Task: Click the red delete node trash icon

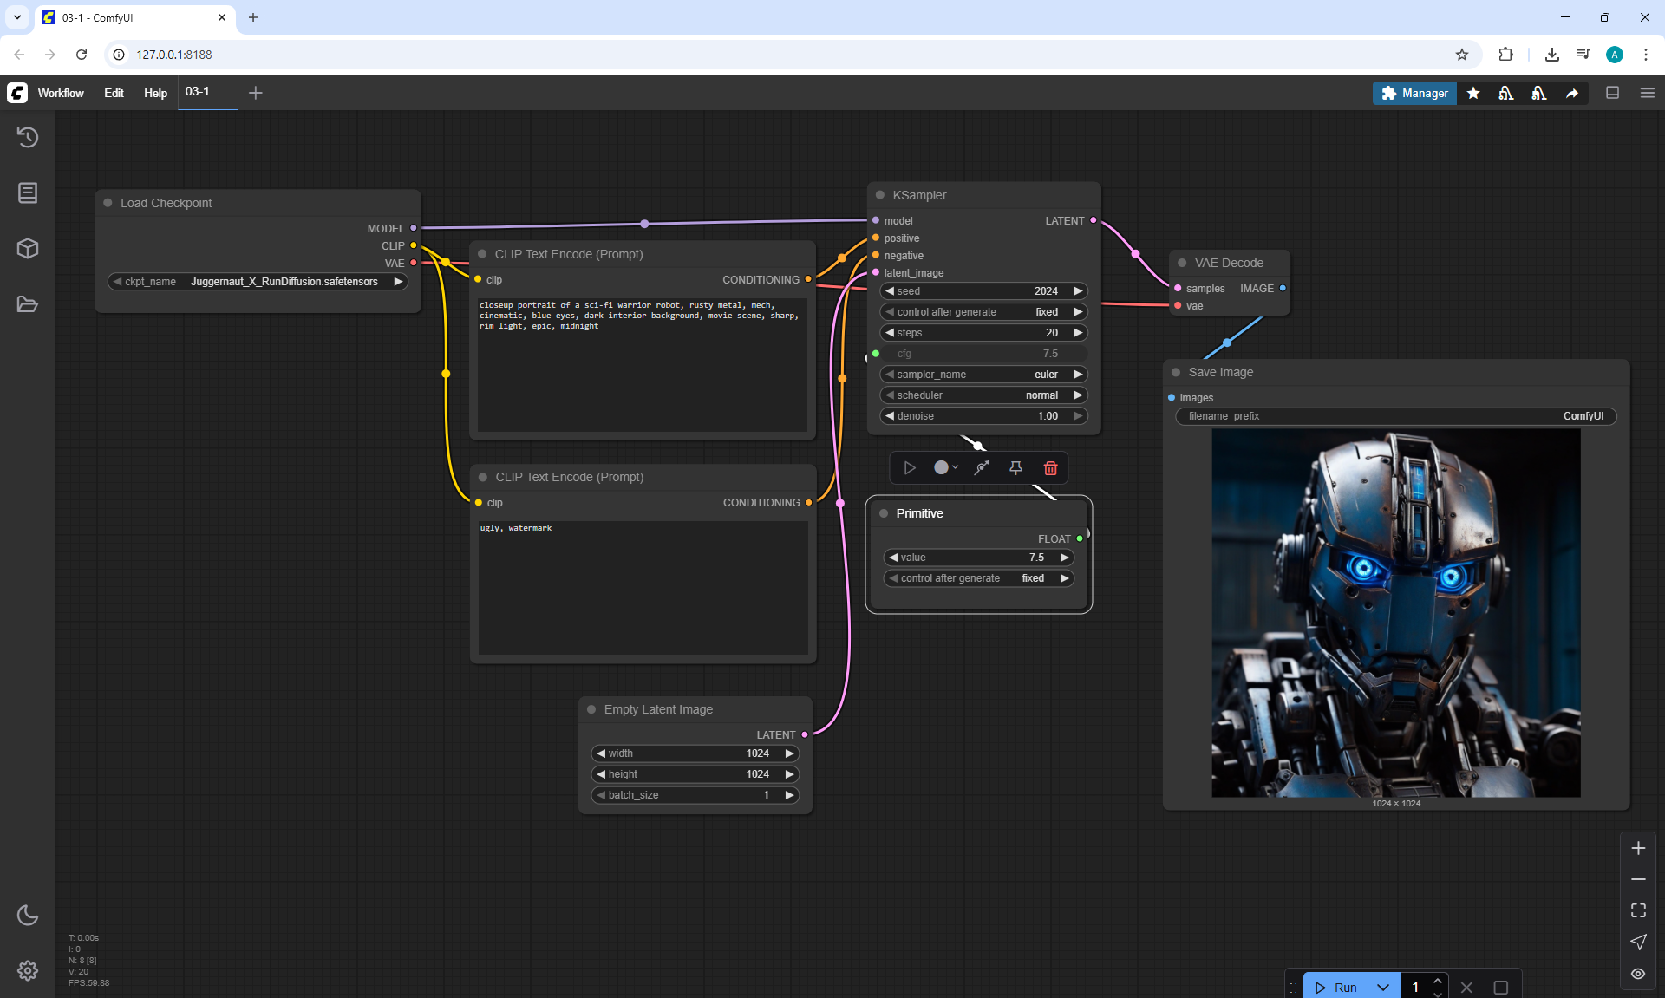Action: click(x=1050, y=468)
